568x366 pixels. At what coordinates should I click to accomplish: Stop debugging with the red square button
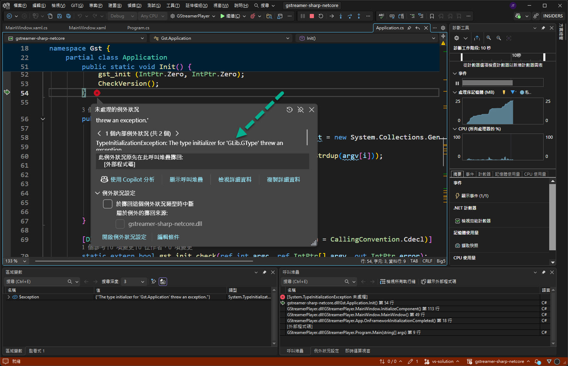coord(312,16)
